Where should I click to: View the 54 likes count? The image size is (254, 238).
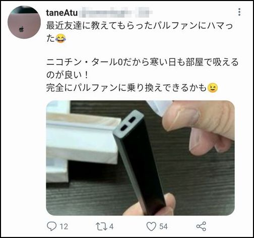click(163, 226)
